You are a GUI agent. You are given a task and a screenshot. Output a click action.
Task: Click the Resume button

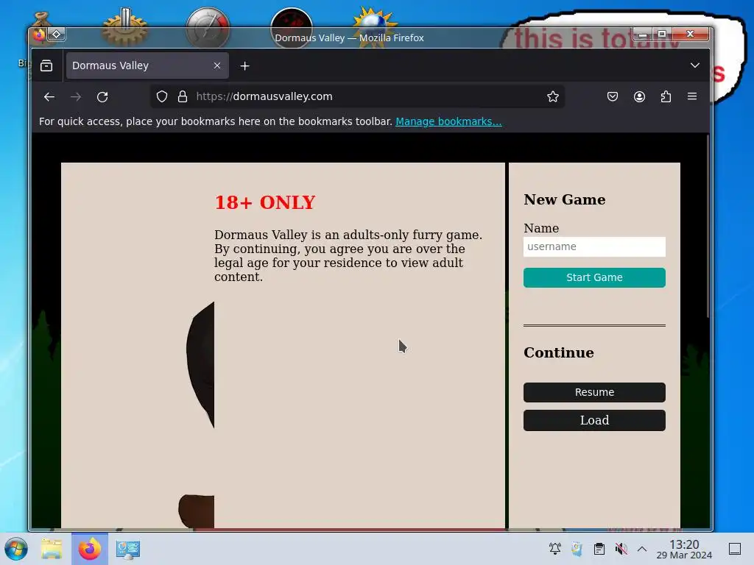pyautogui.click(x=594, y=392)
